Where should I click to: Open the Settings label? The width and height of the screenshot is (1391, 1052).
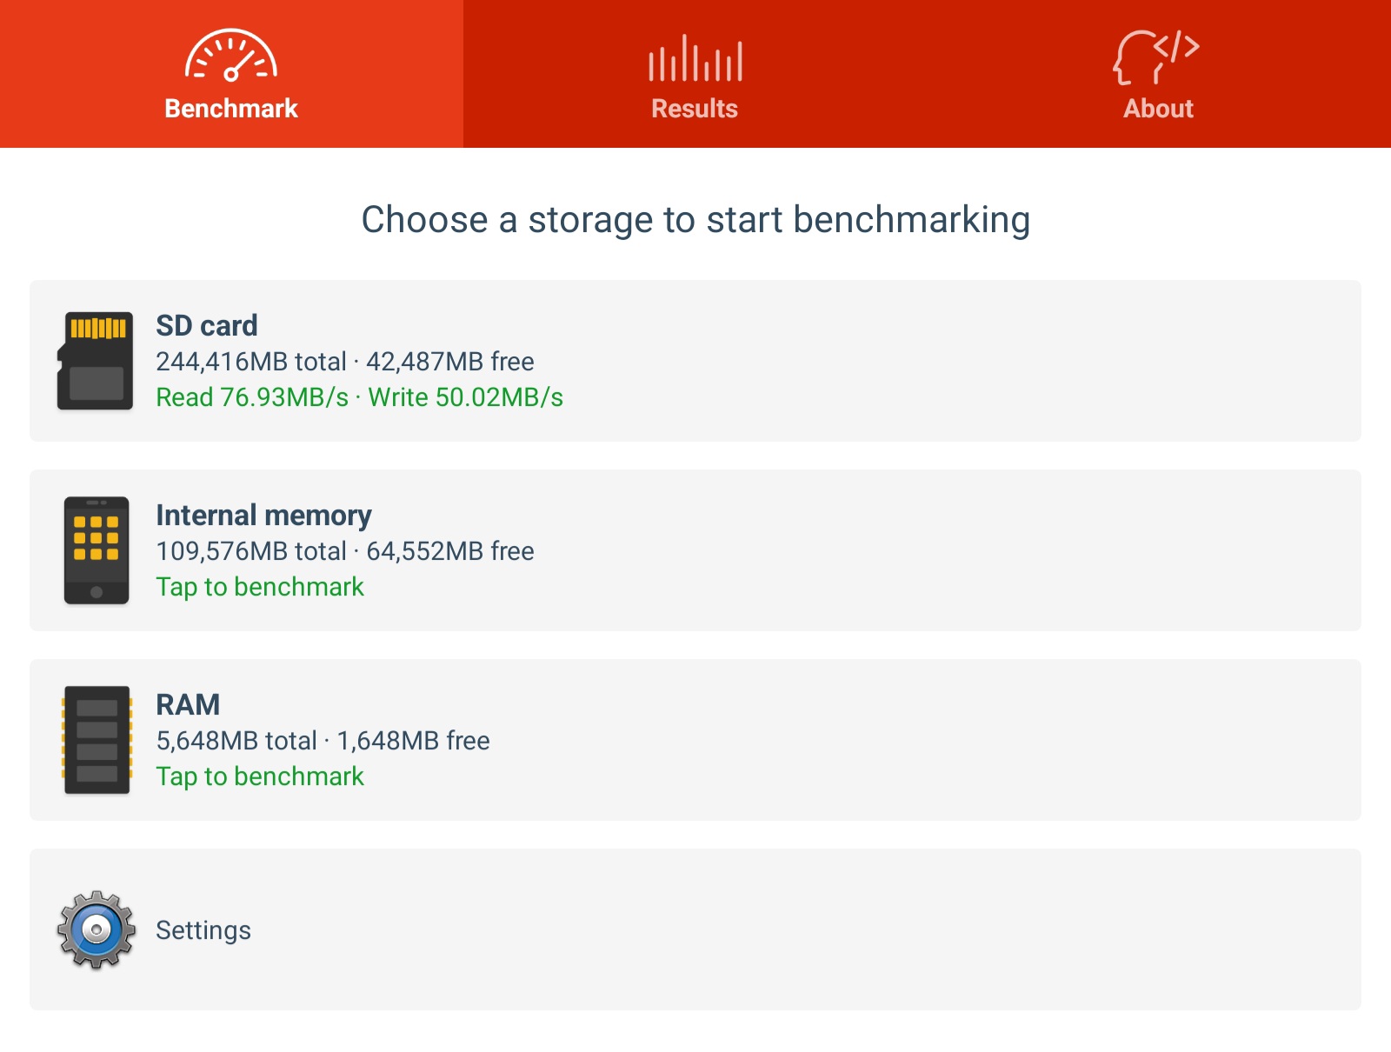coord(203,930)
